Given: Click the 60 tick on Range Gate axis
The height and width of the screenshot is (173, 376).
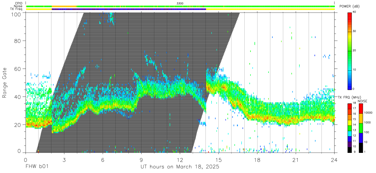Looking at the screenshot, I should (x=18, y=69).
